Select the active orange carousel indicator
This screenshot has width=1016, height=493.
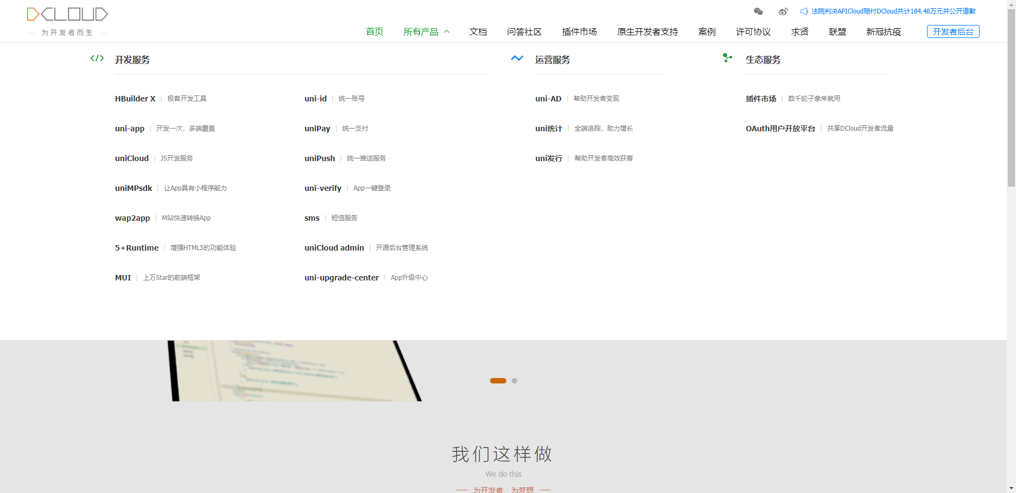[x=498, y=381]
